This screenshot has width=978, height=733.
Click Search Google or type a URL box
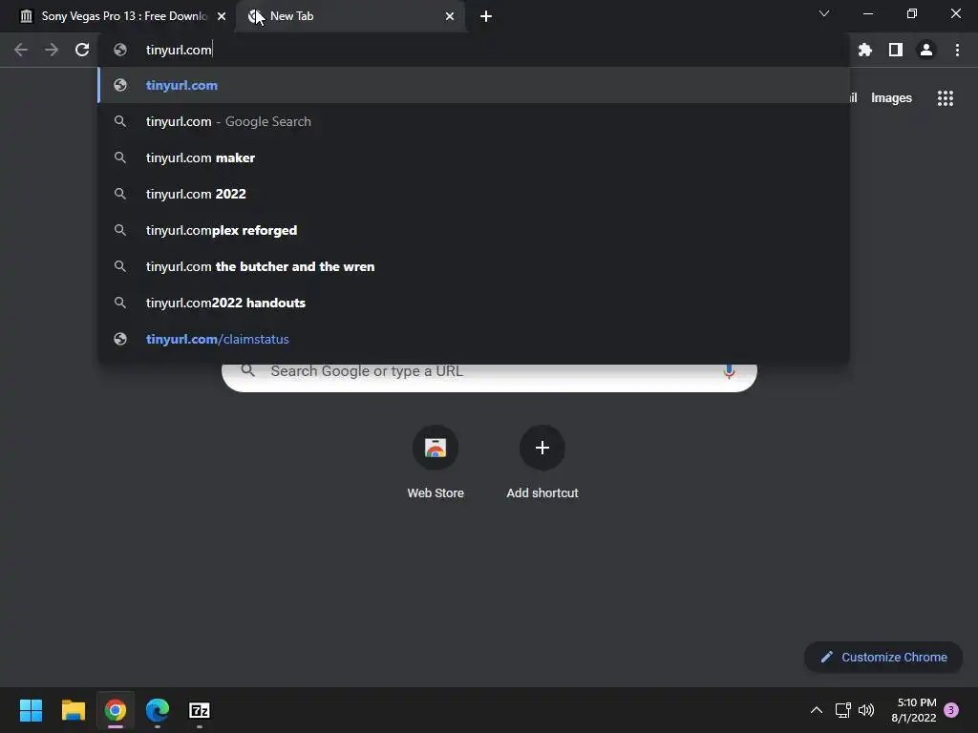click(x=490, y=376)
